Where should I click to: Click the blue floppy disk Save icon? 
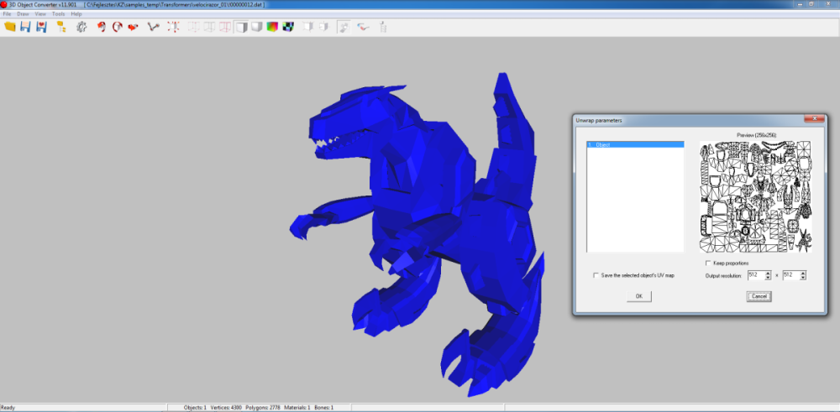point(24,27)
